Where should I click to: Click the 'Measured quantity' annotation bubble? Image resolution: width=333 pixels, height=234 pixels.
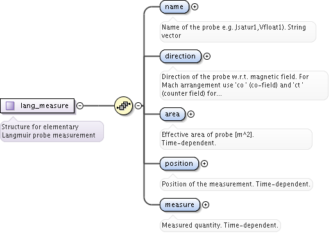click(x=220, y=226)
